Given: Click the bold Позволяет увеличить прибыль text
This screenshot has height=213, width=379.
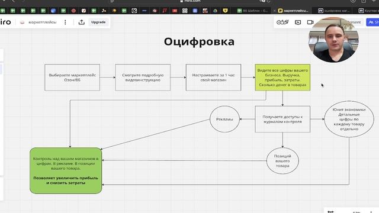Looking at the screenshot, I should pos(66,180).
